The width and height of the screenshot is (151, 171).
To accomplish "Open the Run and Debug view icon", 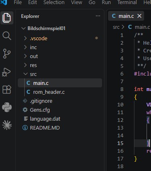I will pyautogui.click(x=6, y=72).
